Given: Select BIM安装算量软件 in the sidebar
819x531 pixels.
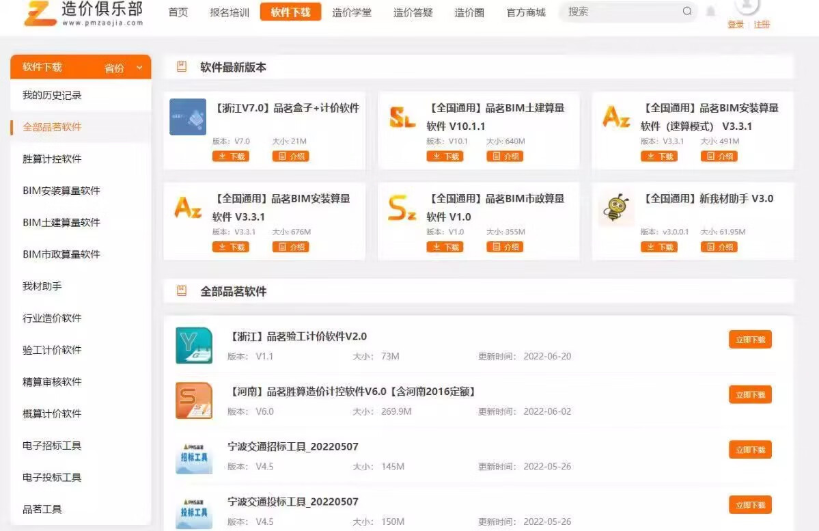Looking at the screenshot, I should click(x=61, y=191).
